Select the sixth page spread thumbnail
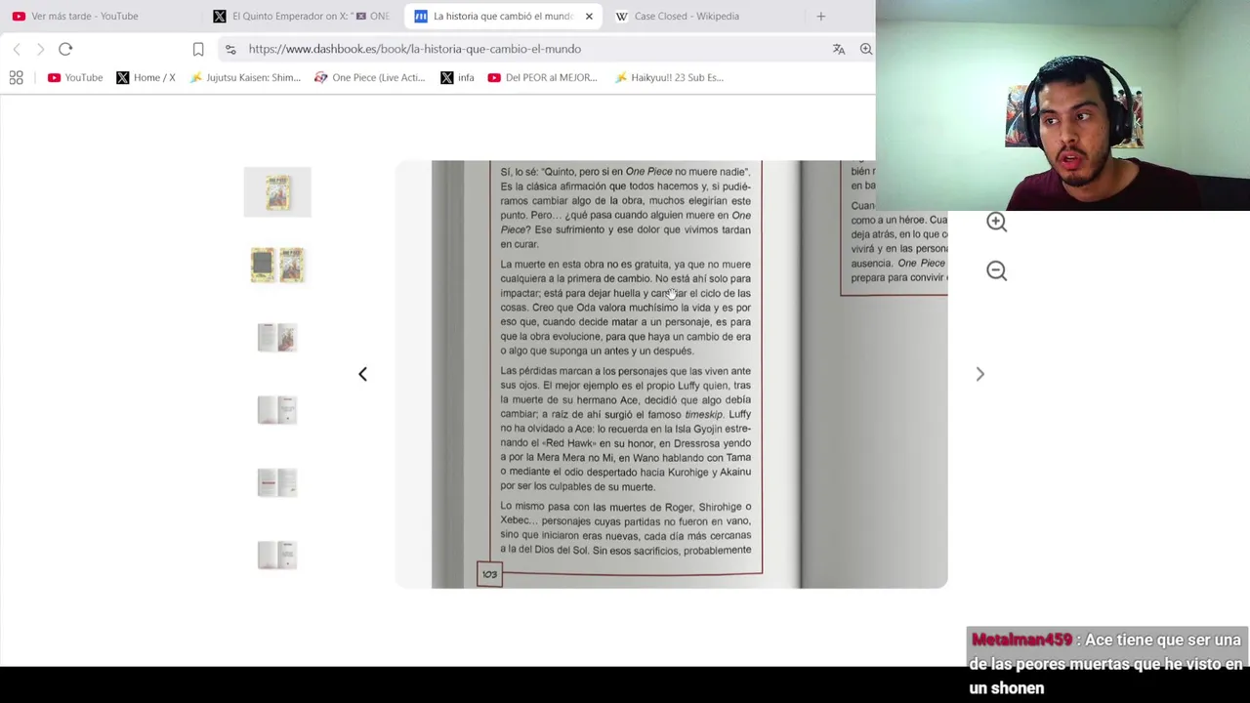This screenshot has width=1250, height=703. coord(277,555)
